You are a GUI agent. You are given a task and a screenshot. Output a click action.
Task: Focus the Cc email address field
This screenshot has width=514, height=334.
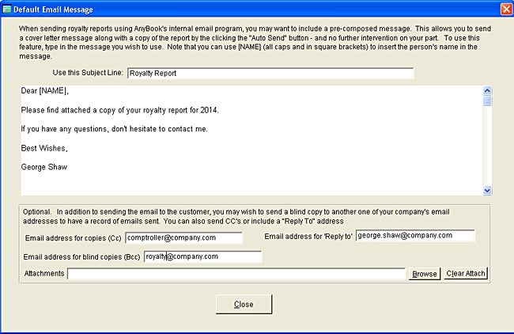[x=183, y=237]
